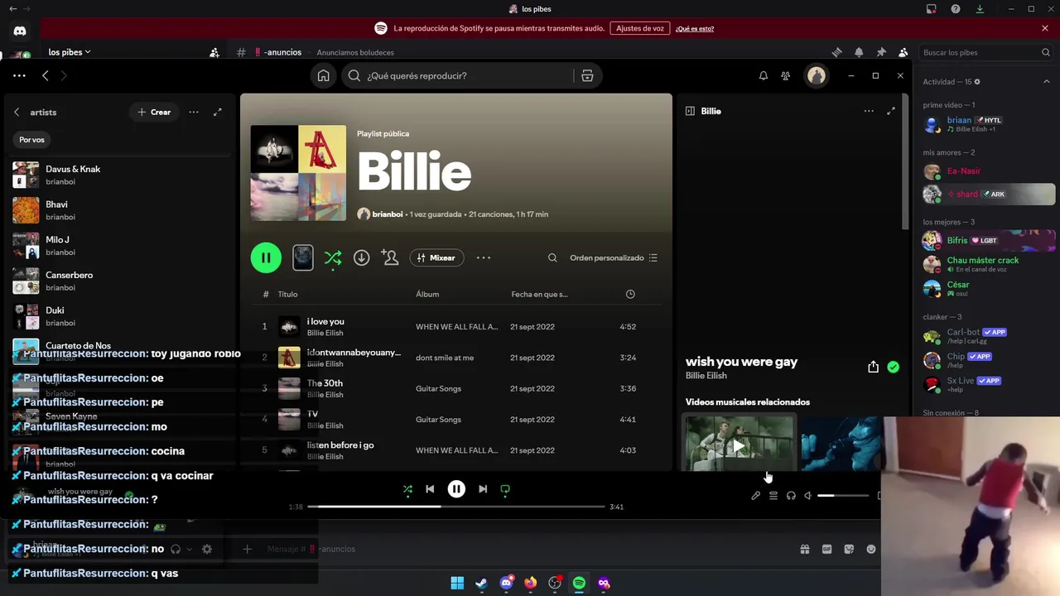The width and height of the screenshot is (1060, 596).
Task: Open library more options dots
Action: (x=194, y=112)
